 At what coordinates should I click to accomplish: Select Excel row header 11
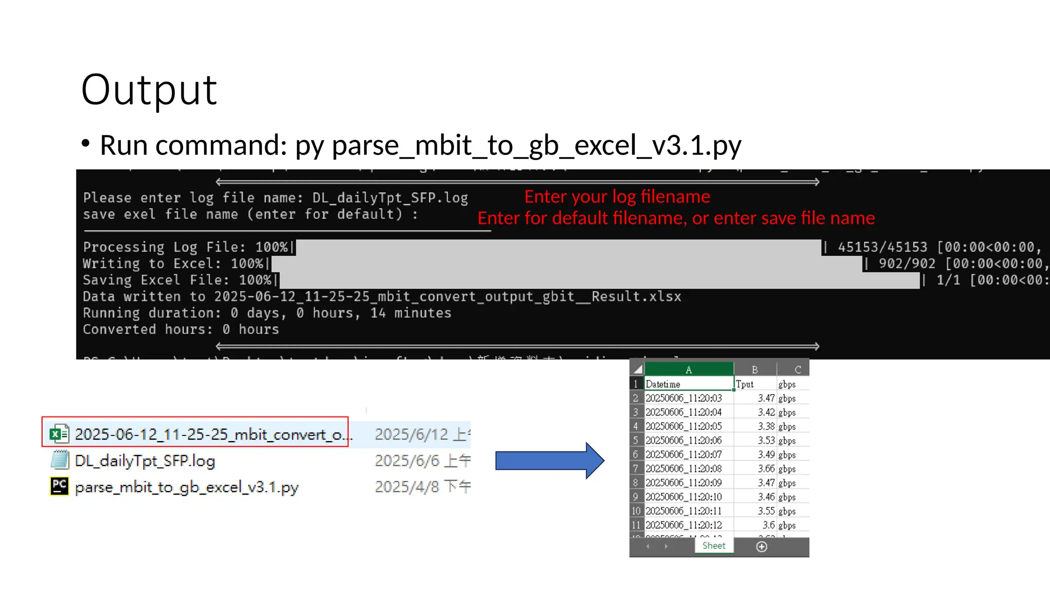[x=636, y=525]
